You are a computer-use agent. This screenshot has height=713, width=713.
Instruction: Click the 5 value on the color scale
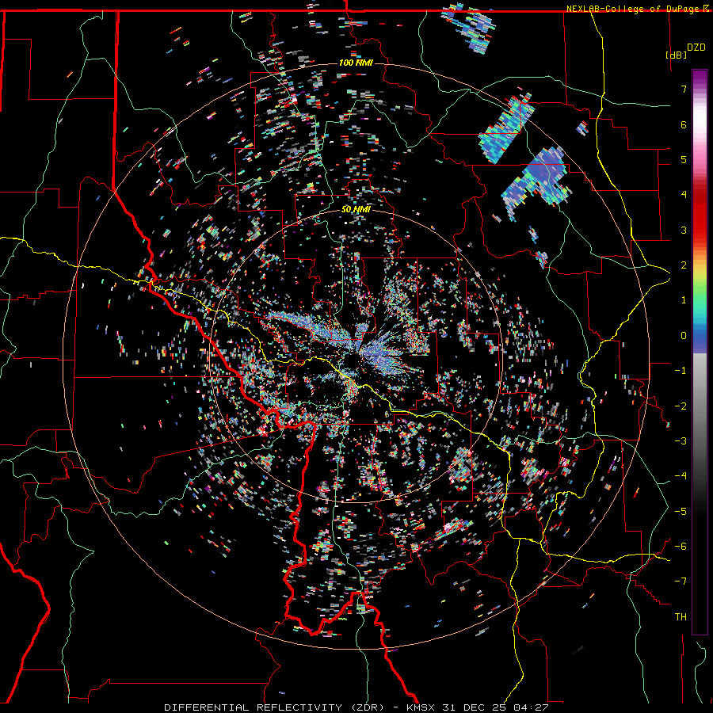684,159
